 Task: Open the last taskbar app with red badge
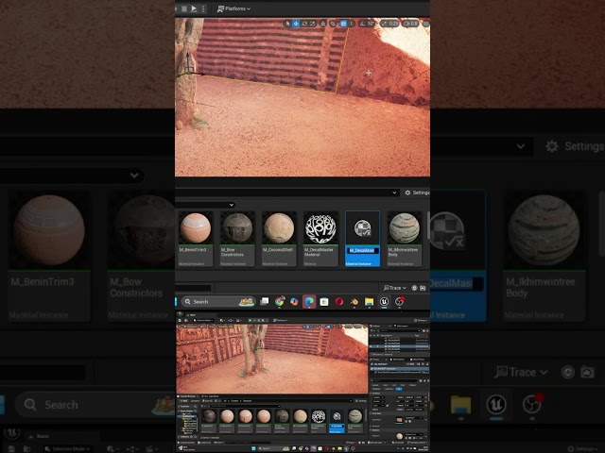coord(399,302)
